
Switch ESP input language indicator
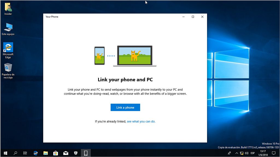click(x=252, y=153)
